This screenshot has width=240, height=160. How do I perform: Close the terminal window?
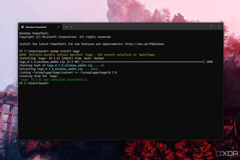[219, 26]
